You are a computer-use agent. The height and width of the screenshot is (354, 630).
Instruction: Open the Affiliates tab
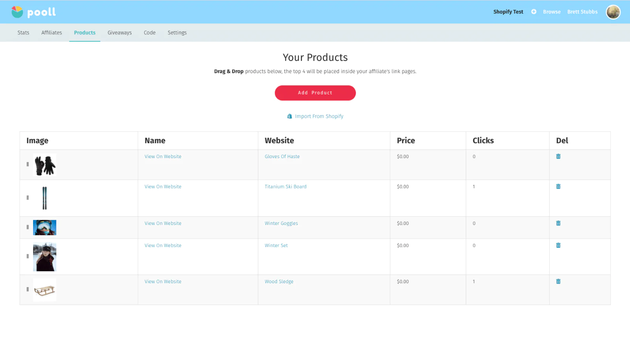(52, 33)
